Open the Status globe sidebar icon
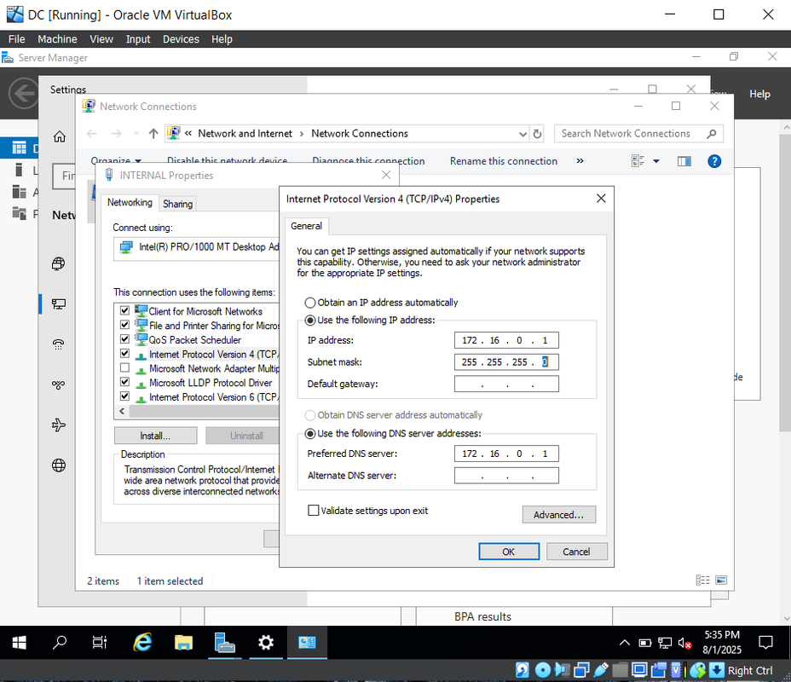 (59, 263)
